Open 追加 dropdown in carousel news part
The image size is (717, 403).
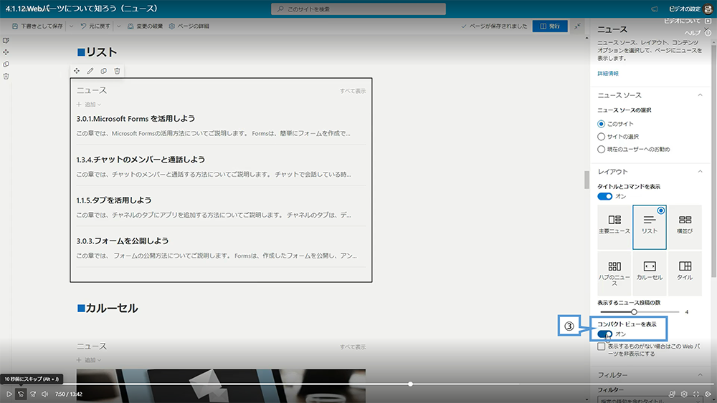pos(89,360)
